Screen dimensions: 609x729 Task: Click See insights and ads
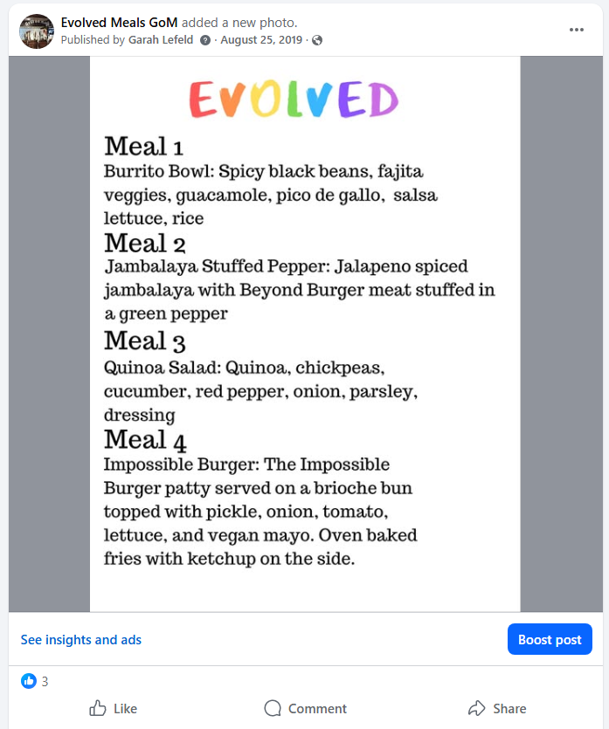point(81,640)
